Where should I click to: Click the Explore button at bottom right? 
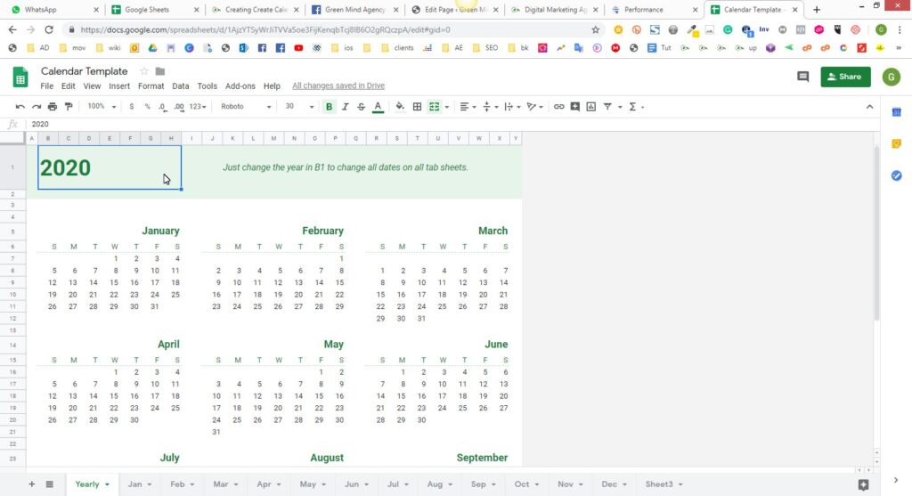pyautogui.click(x=863, y=484)
